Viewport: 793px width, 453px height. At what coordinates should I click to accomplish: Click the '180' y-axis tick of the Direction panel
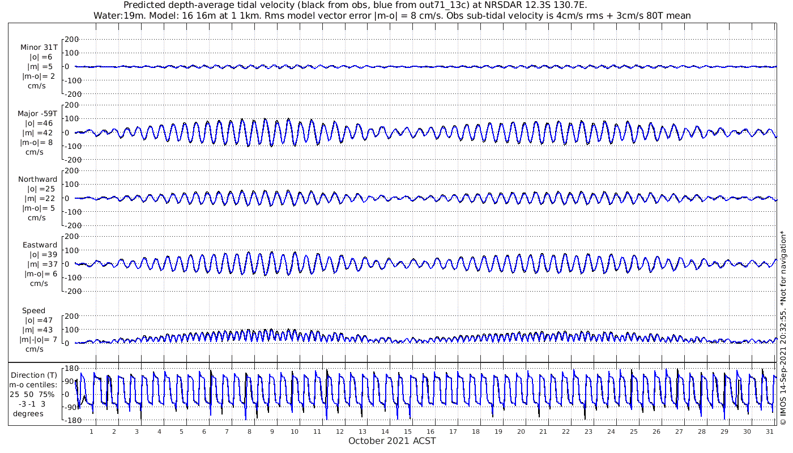(x=71, y=370)
